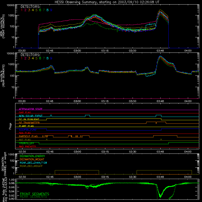Click the REAR SEGMENTS livetime legend label
The image size is (202, 202).
point(34,197)
